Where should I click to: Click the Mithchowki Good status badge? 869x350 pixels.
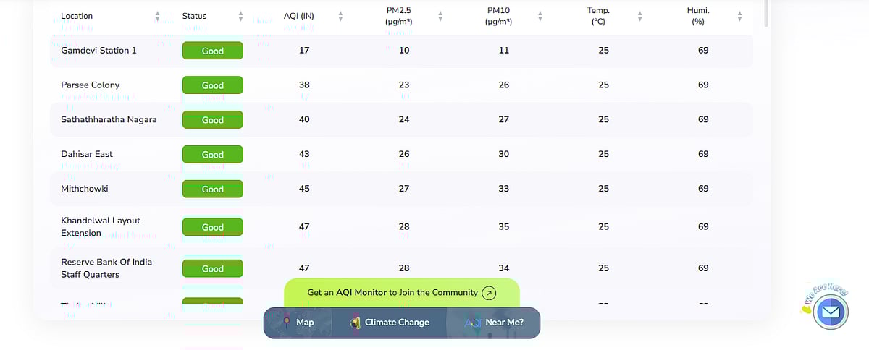[x=212, y=189]
